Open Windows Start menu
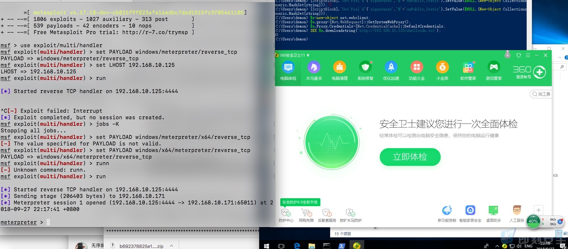Image resolution: width=568 pixels, height=249 pixels. click(266, 246)
